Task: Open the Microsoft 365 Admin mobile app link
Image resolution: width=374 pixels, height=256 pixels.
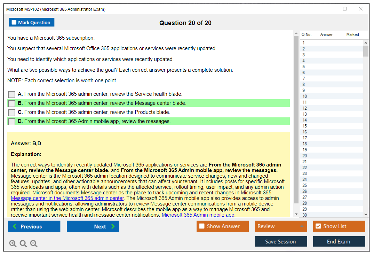Action: [x=198, y=215]
